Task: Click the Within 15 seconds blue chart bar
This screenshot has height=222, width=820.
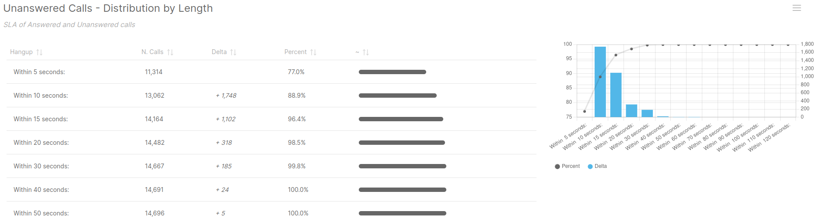Action: coord(616,95)
